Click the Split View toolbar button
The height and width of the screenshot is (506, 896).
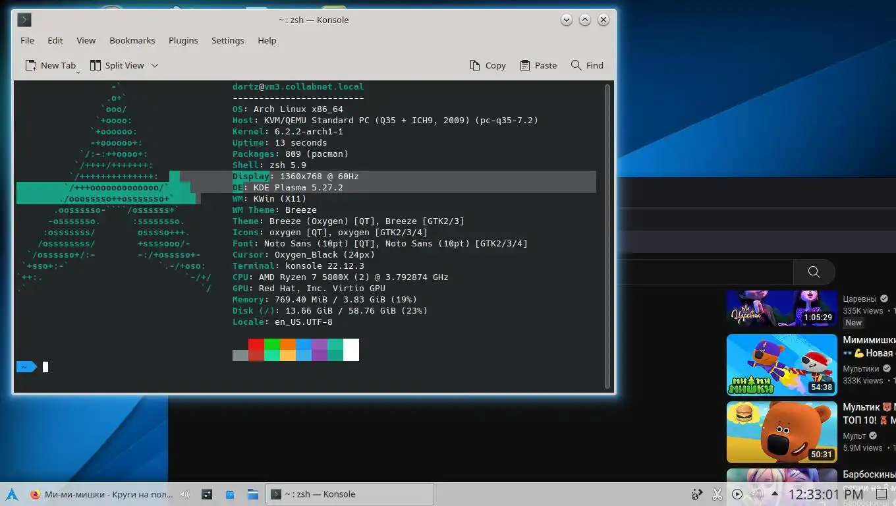(x=117, y=65)
